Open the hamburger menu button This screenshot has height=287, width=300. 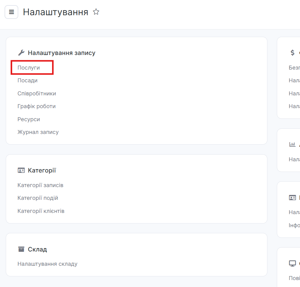12,12
